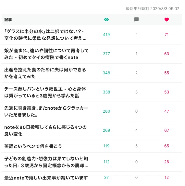Open article noteを80日投稿してさらに感じる4つの良い変化
Viewport: 185px width, 186px height.
click(x=45, y=130)
